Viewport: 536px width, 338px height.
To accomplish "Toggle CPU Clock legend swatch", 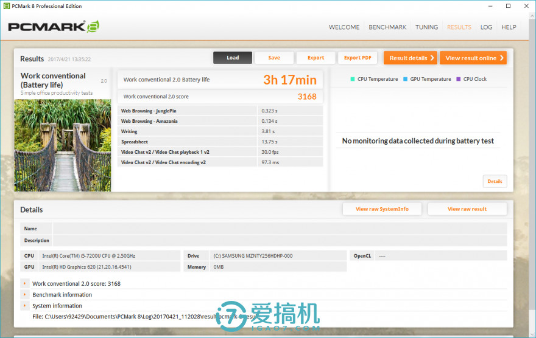I will 459,79.
